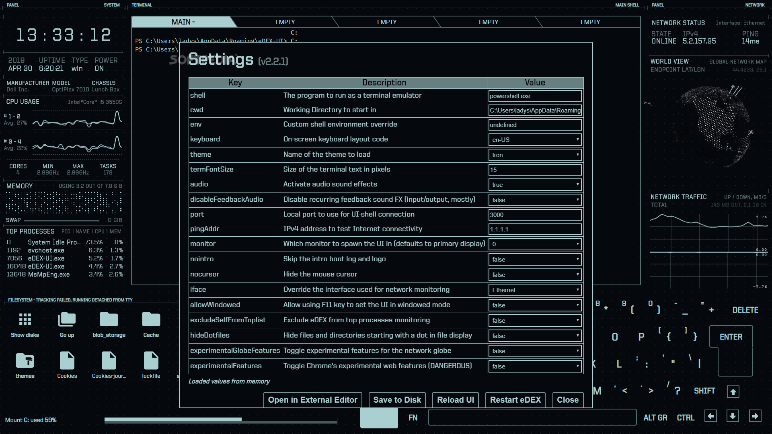Open the excludeSelfFromToplist dropdown
The height and width of the screenshot is (434, 772).
(x=535, y=321)
